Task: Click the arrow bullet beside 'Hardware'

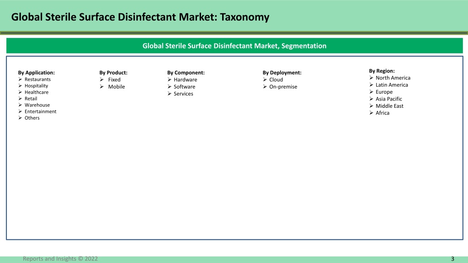Action: [170, 79]
